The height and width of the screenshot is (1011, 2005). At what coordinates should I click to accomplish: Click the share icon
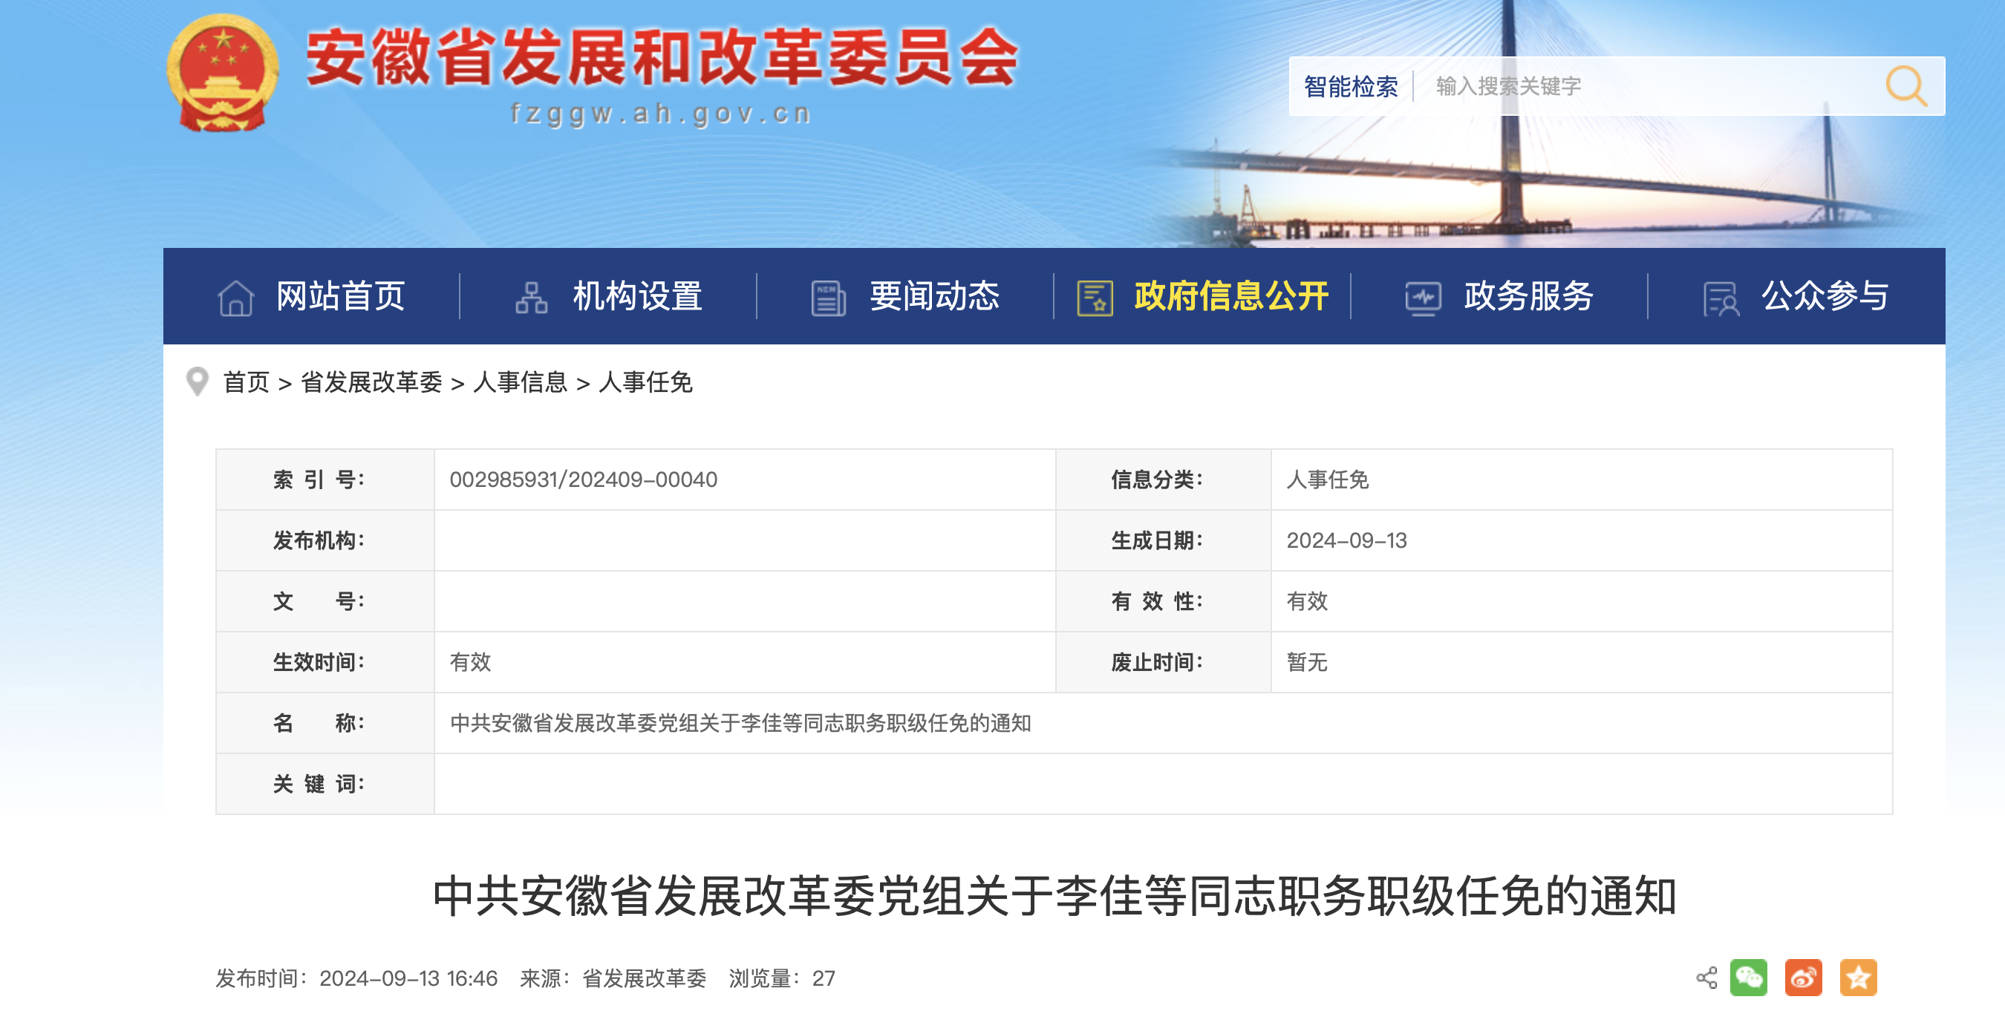click(x=1707, y=978)
